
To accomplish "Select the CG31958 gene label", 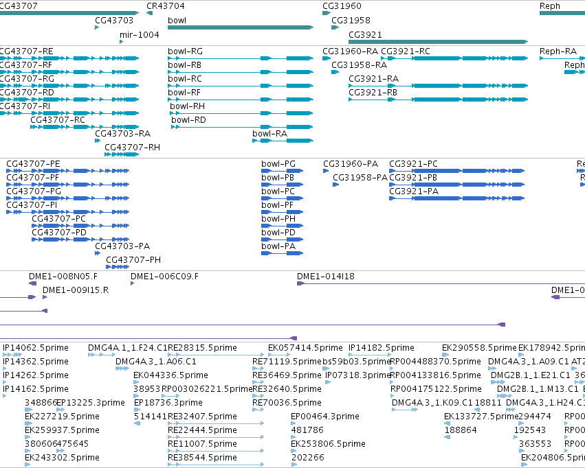I will tap(351, 21).
